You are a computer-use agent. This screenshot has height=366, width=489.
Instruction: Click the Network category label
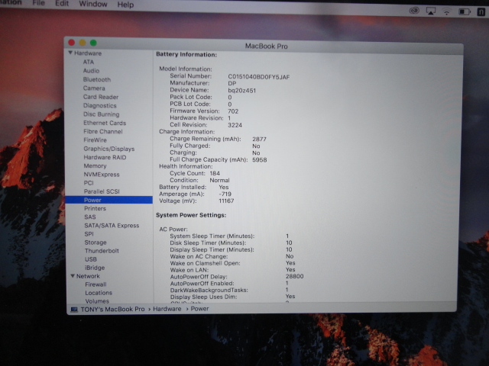click(89, 276)
